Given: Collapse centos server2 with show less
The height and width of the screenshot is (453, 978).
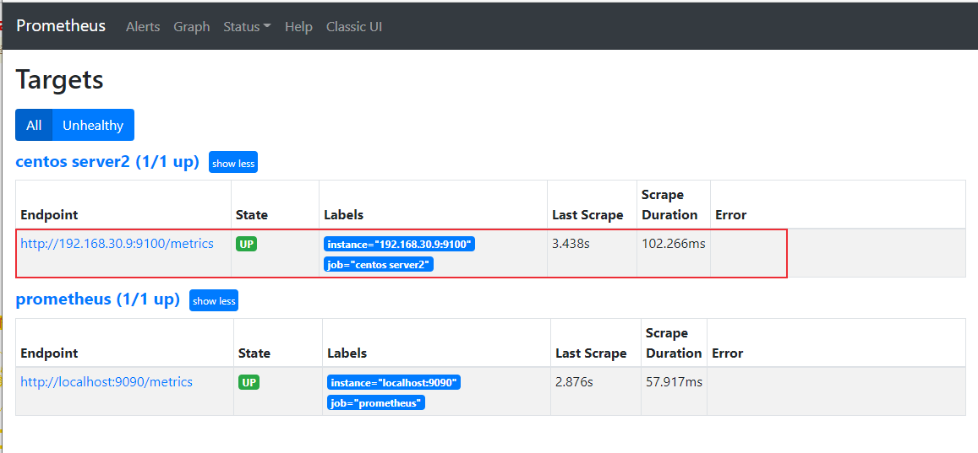Looking at the screenshot, I should (233, 163).
